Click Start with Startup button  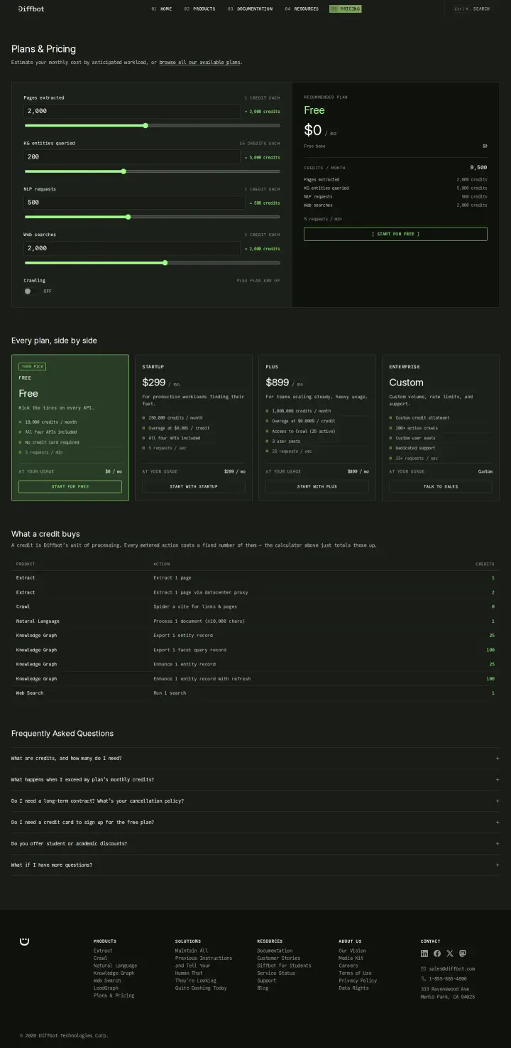(x=194, y=486)
